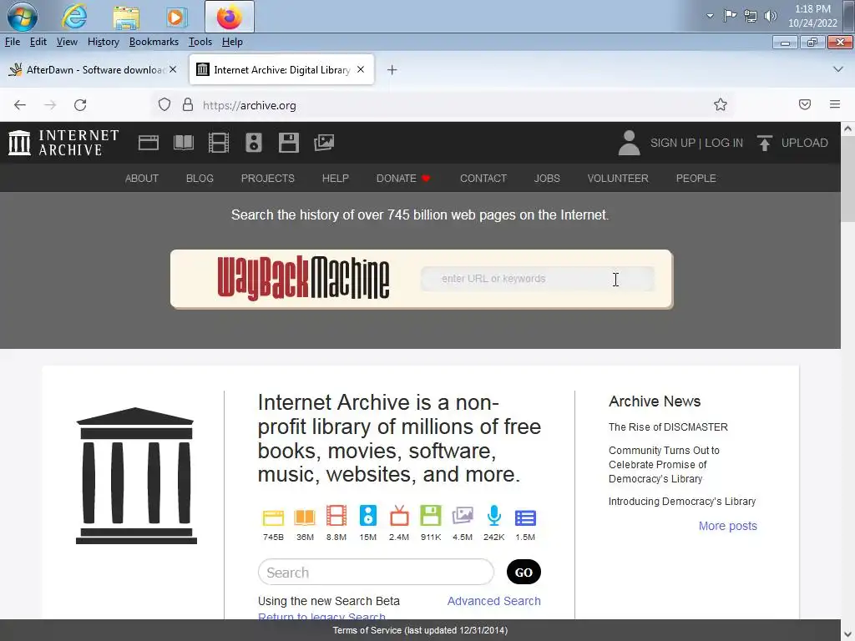Select the collections list icon 1.5M
855x641 pixels.
526,517
